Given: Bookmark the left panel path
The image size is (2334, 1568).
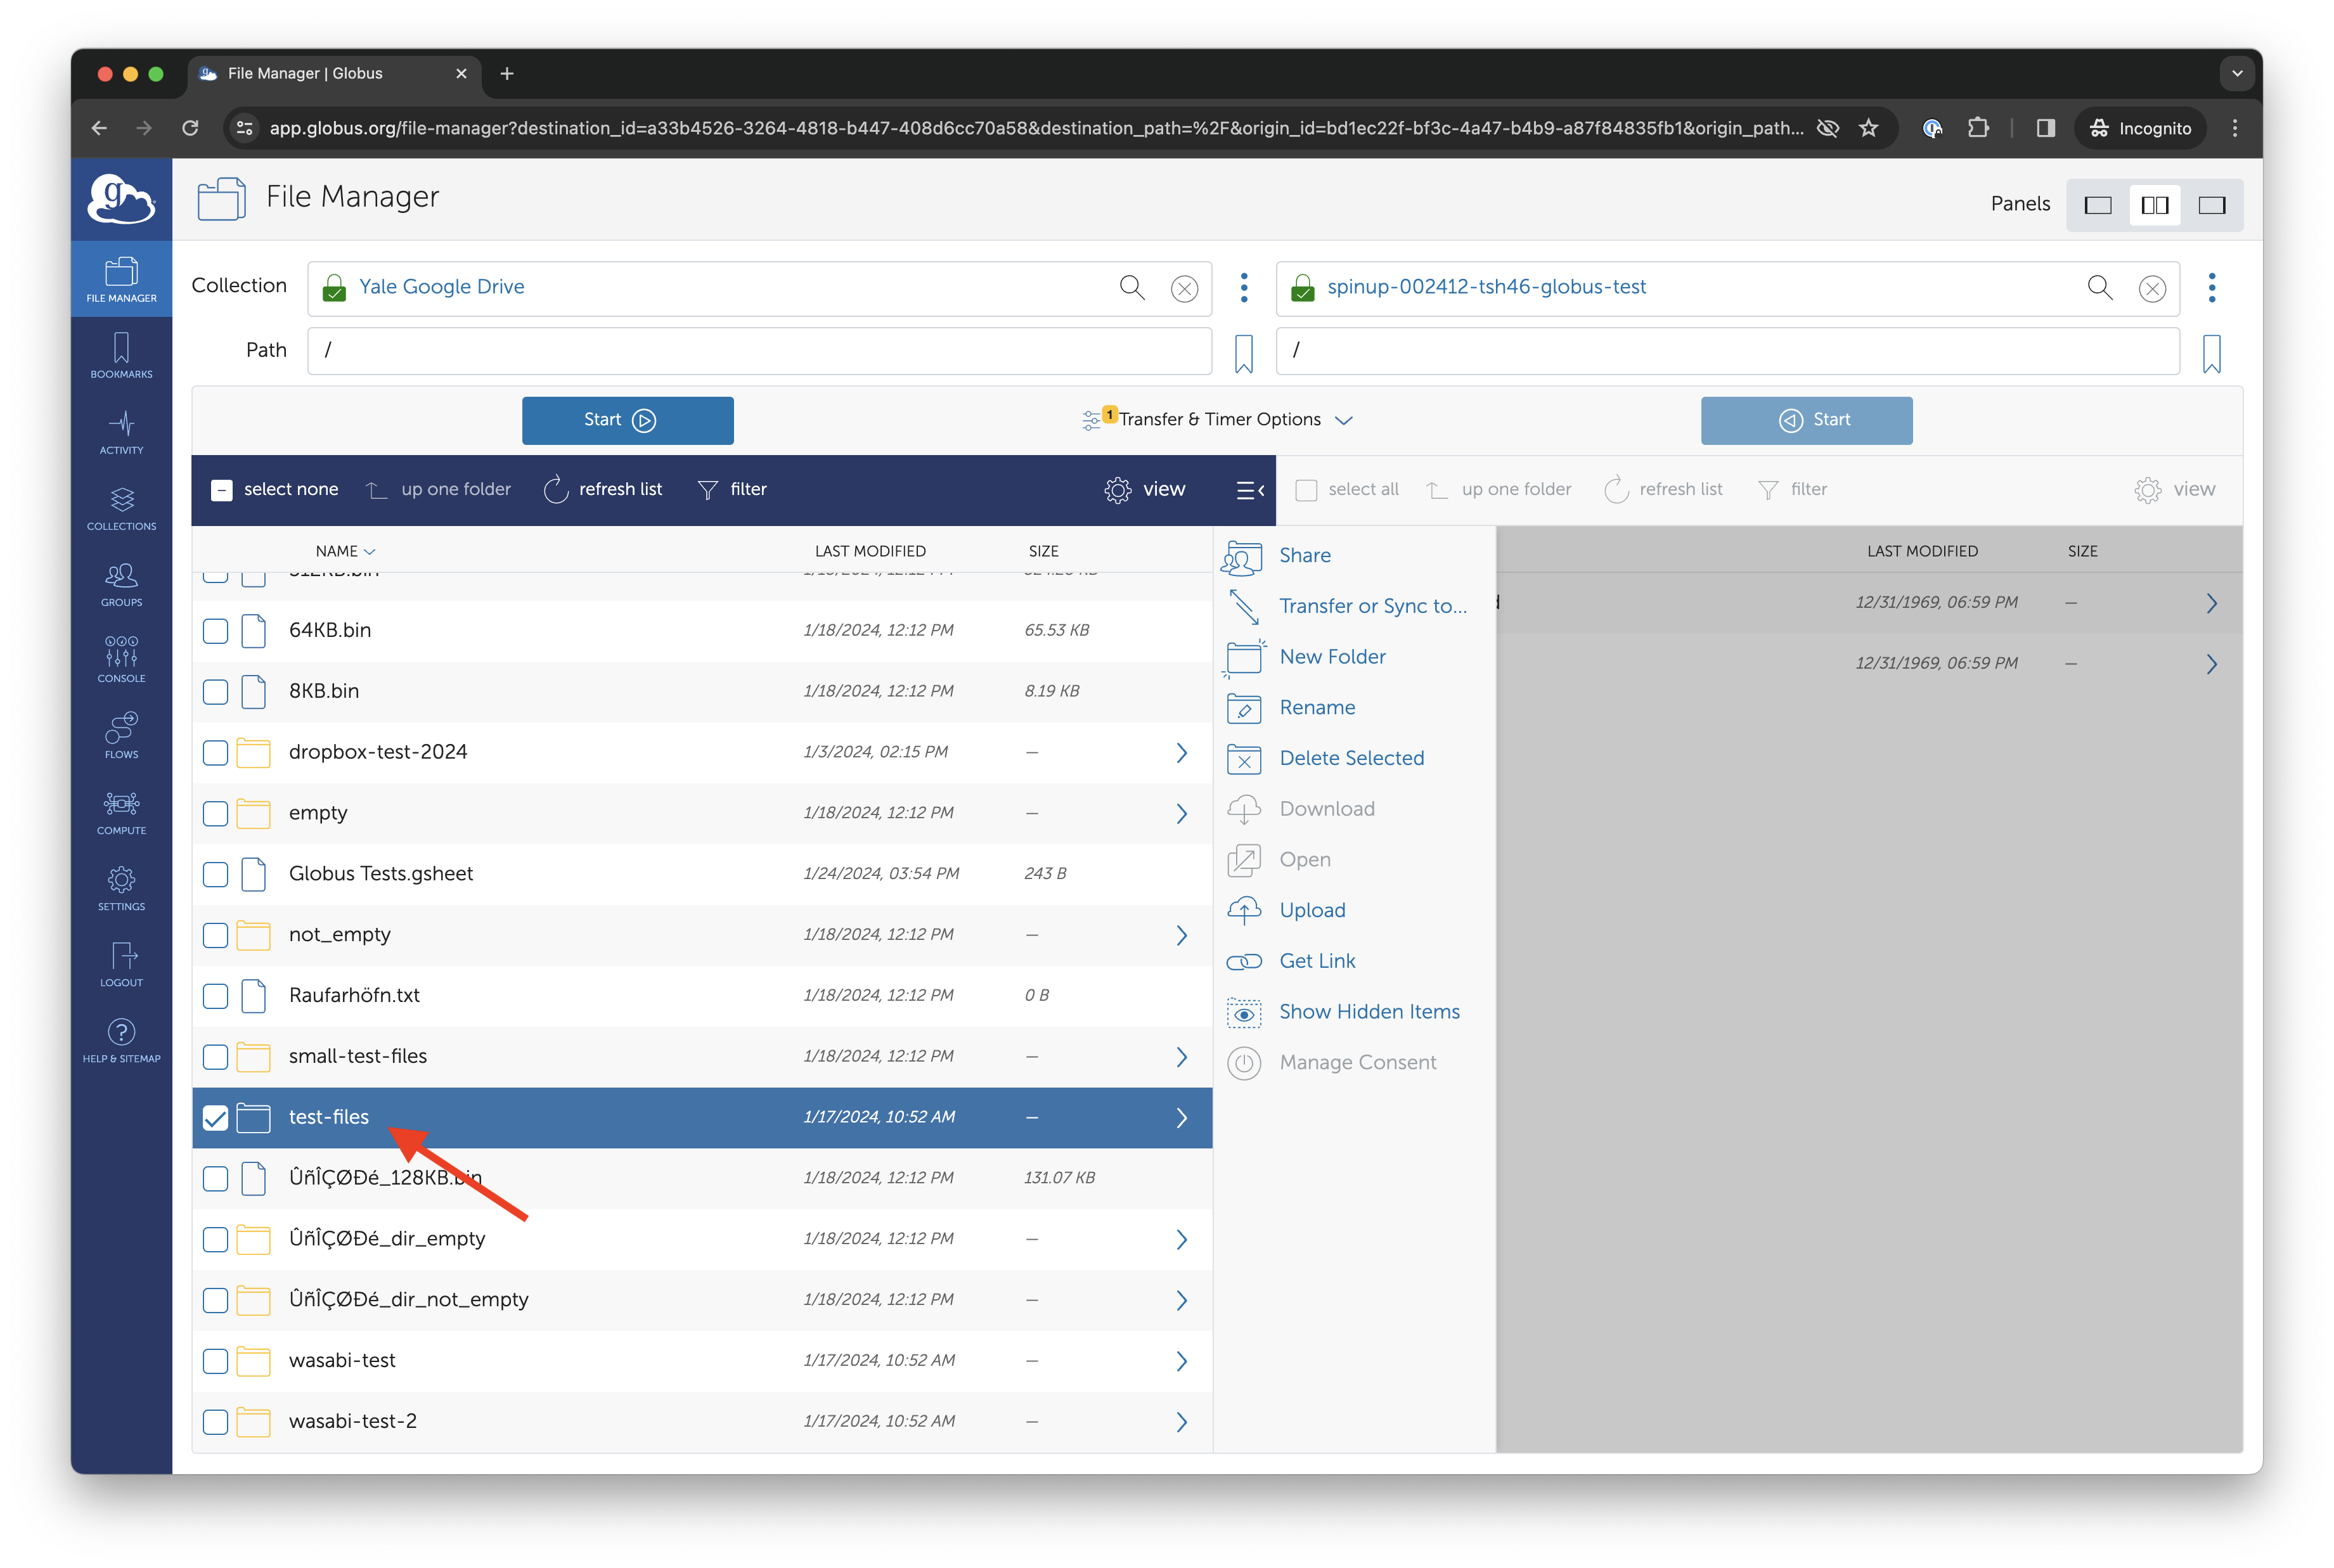Looking at the screenshot, I should [x=1244, y=353].
